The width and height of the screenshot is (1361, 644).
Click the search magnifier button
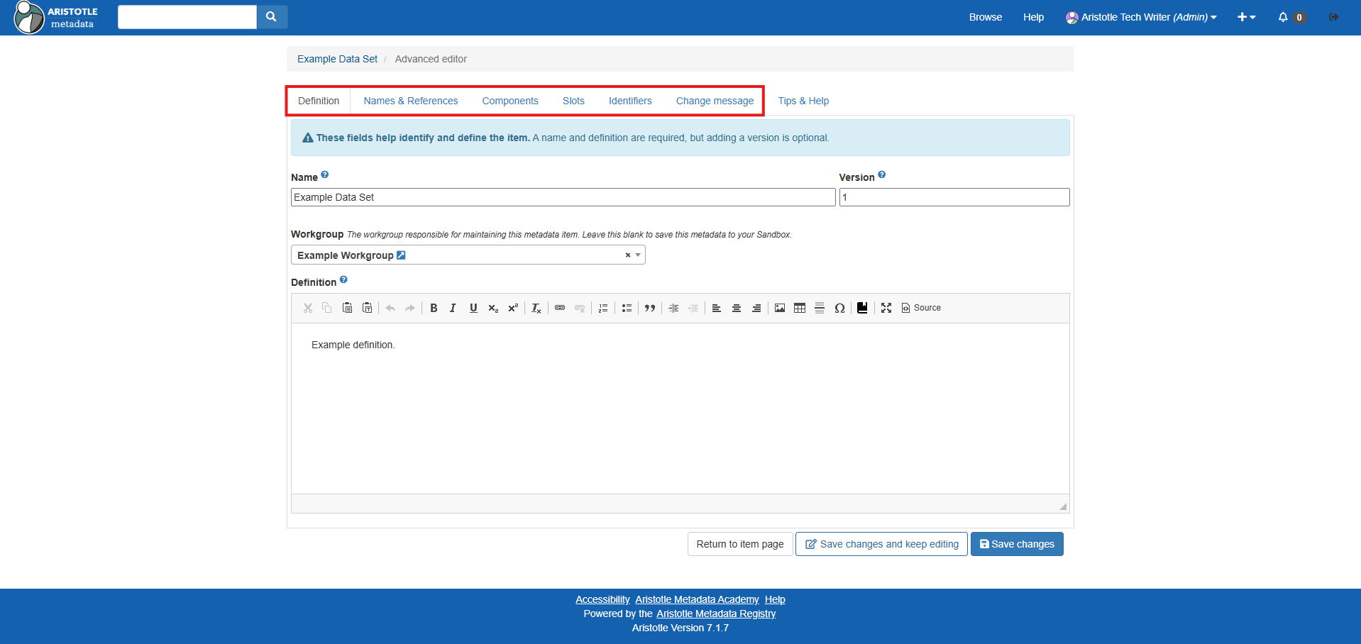click(271, 17)
